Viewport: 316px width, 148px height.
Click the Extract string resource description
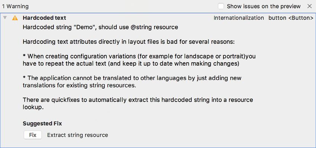click(x=78, y=135)
